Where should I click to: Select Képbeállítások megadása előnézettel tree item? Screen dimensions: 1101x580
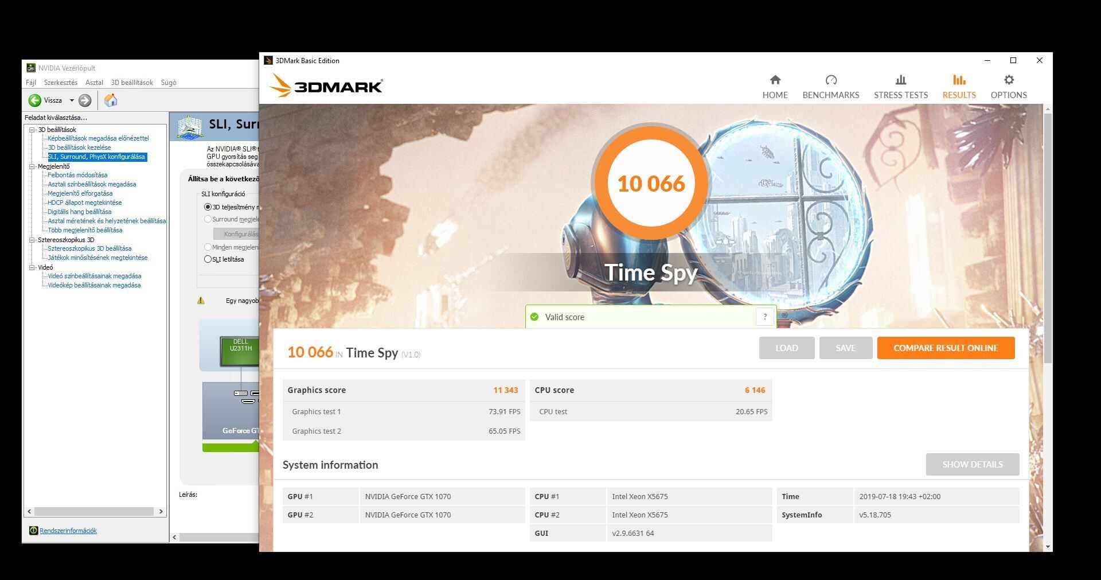pyautogui.click(x=98, y=138)
